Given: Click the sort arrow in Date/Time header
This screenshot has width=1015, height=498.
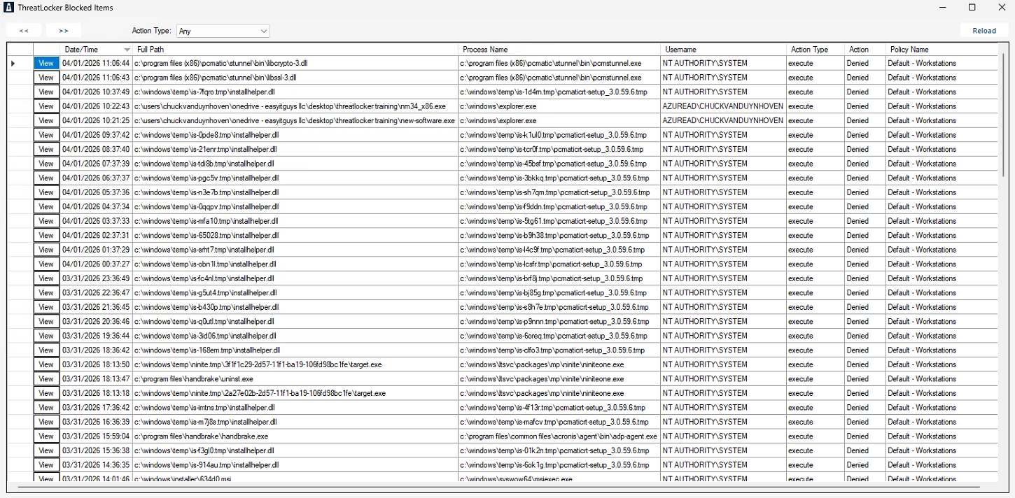Looking at the screenshot, I should pyautogui.click(x=127, y=50).
